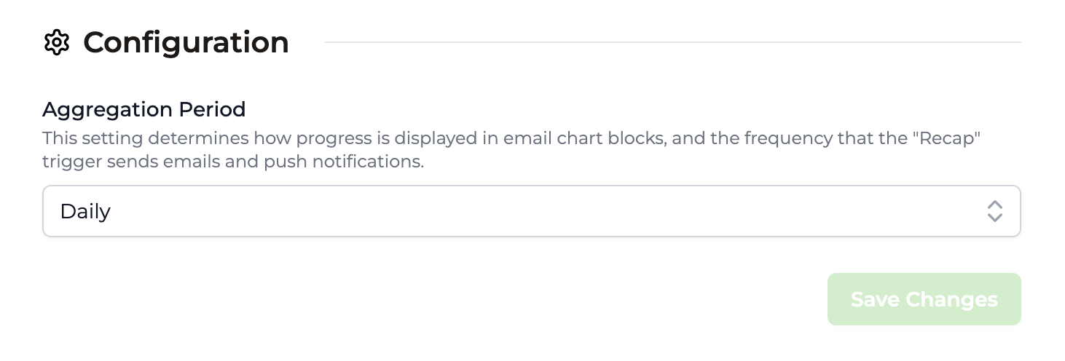Click the upward arrow of the select chevron

pos(995,205)
